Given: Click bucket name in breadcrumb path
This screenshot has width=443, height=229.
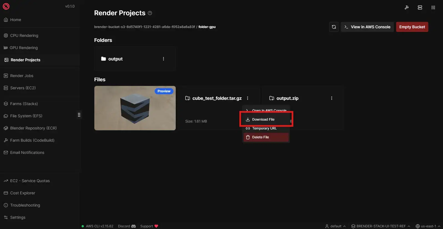Looking at the screenshot, I should point(145,27).
